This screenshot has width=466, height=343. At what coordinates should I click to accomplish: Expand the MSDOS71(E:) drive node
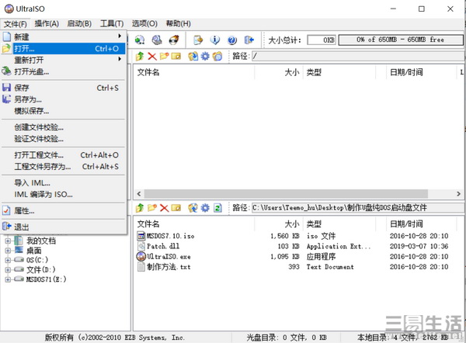coord(8,279)
